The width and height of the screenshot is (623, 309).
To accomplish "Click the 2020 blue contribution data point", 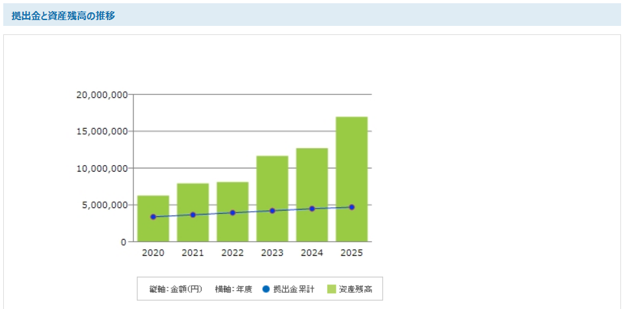I will pyautogui.click(x=153, y=217).
